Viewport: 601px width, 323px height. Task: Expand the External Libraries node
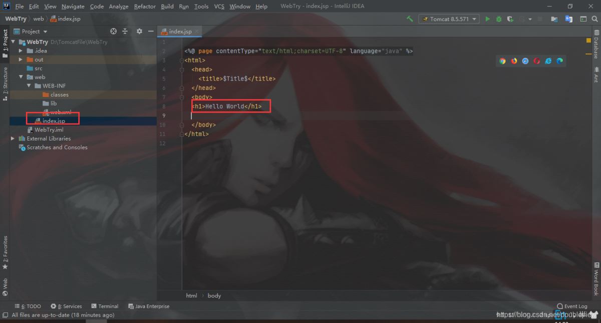13,138
